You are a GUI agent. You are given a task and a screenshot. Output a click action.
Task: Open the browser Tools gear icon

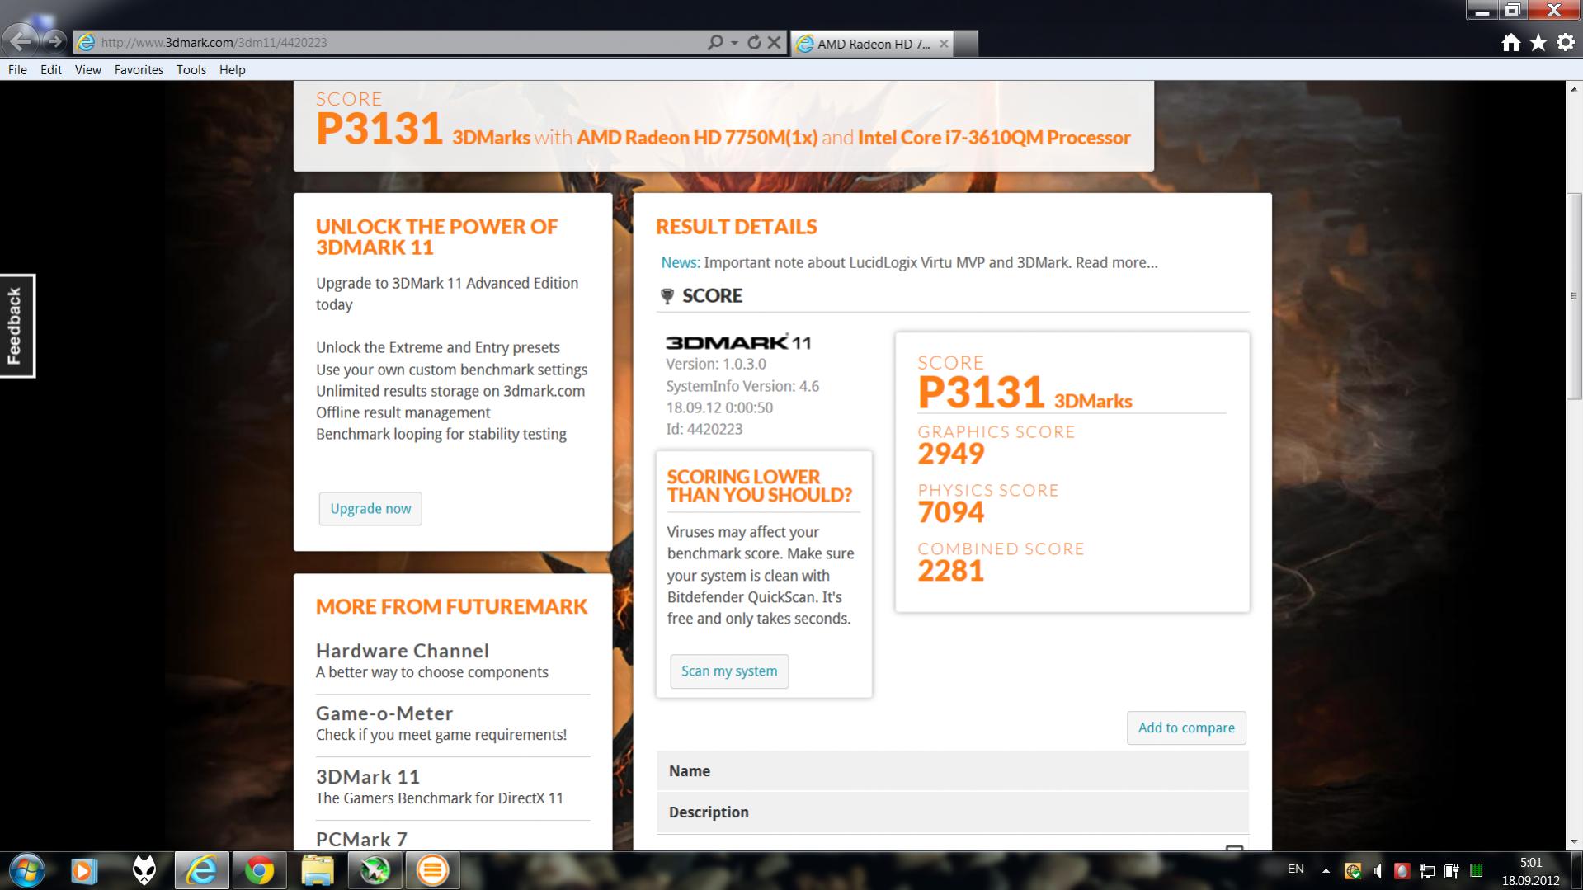pyautogui.click(x=1566, y=43)
